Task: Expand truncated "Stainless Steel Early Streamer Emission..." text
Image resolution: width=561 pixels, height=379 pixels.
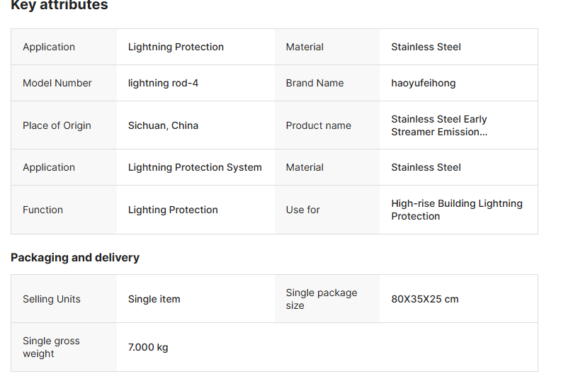Action: [439, 125]
